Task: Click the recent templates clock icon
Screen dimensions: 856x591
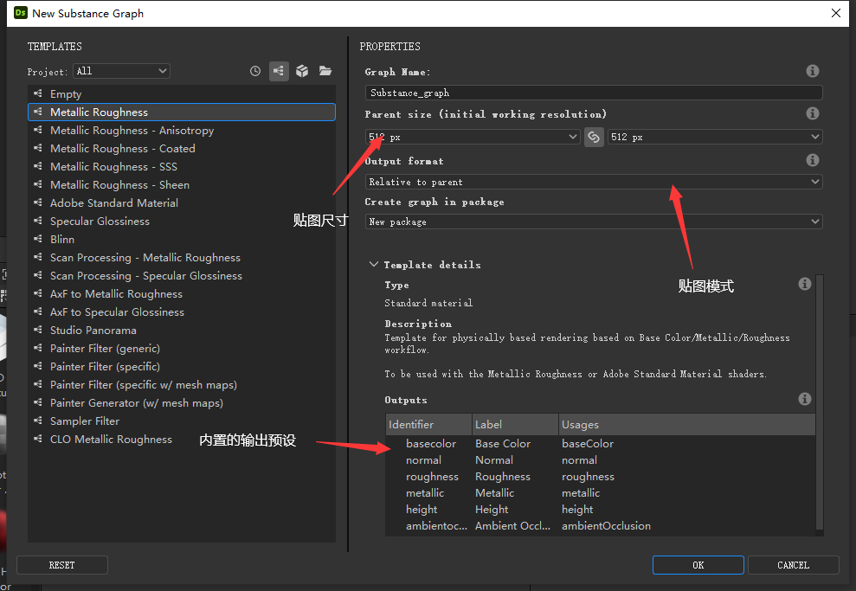Action: (255, 71)
